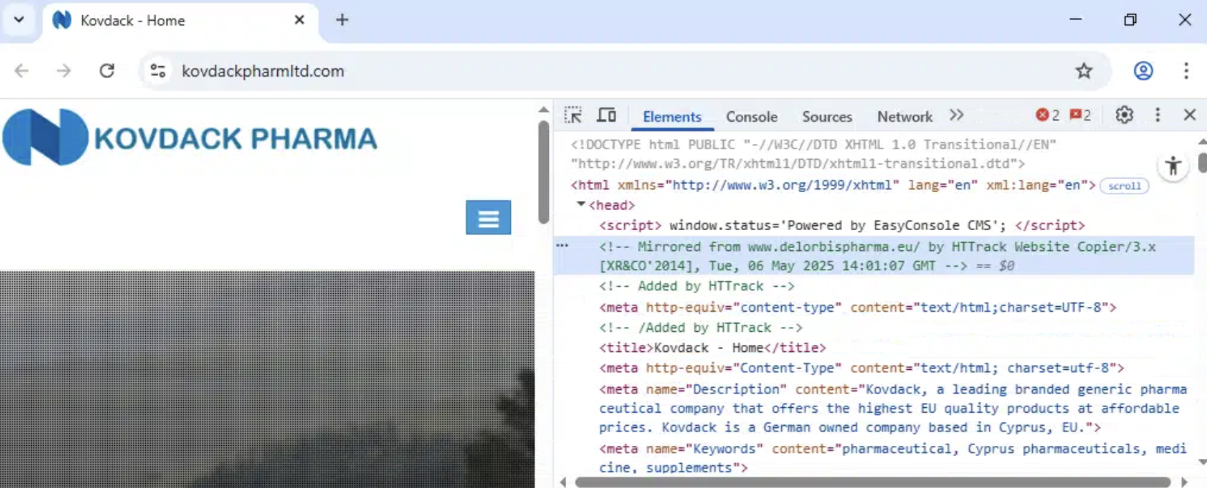This screenshot has width=1207, height=488.
Task: Go forward to next page
Action: point(64,71)
